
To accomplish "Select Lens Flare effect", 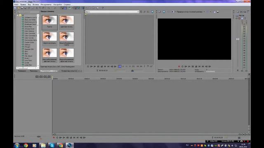I will (x=28, y=60).
